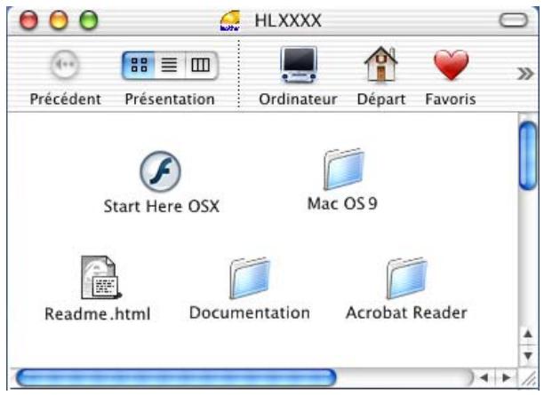Viewport: 544px width, 395px height.
Task: Open the Mac OS 9 folder
Action: pos(343,169)
